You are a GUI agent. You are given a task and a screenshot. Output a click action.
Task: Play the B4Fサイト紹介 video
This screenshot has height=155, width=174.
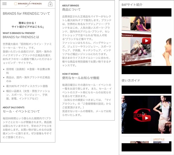146,41
